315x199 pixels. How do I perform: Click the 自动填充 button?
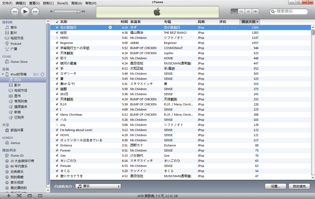299,186
